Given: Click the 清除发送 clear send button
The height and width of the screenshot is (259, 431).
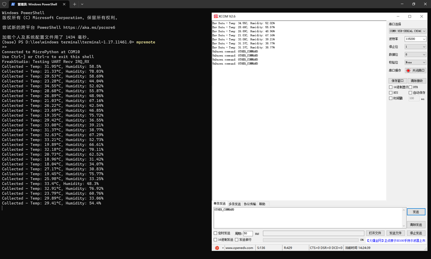Looking at the screenshot, I should (416, 225).
